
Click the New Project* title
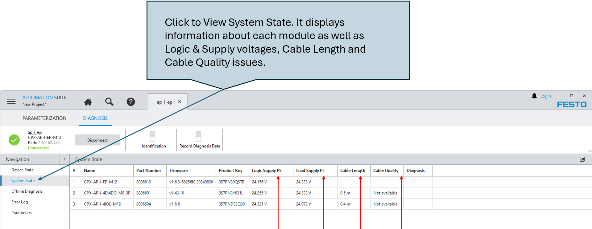coord(34,105)
